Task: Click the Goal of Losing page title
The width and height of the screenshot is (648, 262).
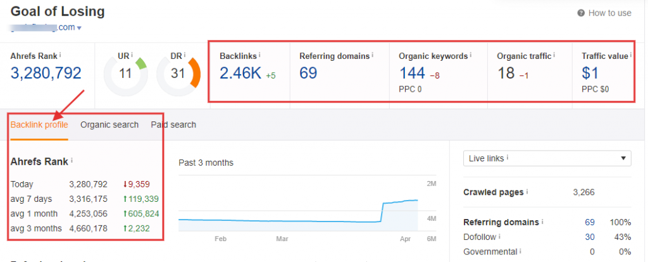Action: click(x=58, y=11)
